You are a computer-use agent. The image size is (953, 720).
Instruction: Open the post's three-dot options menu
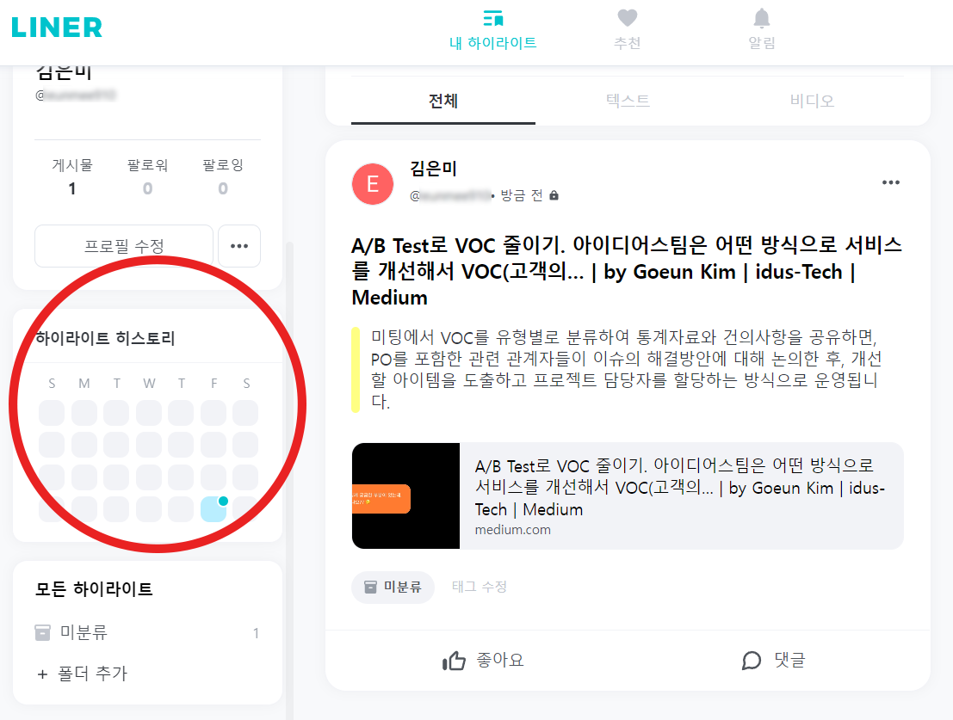[x=890, y=182]
